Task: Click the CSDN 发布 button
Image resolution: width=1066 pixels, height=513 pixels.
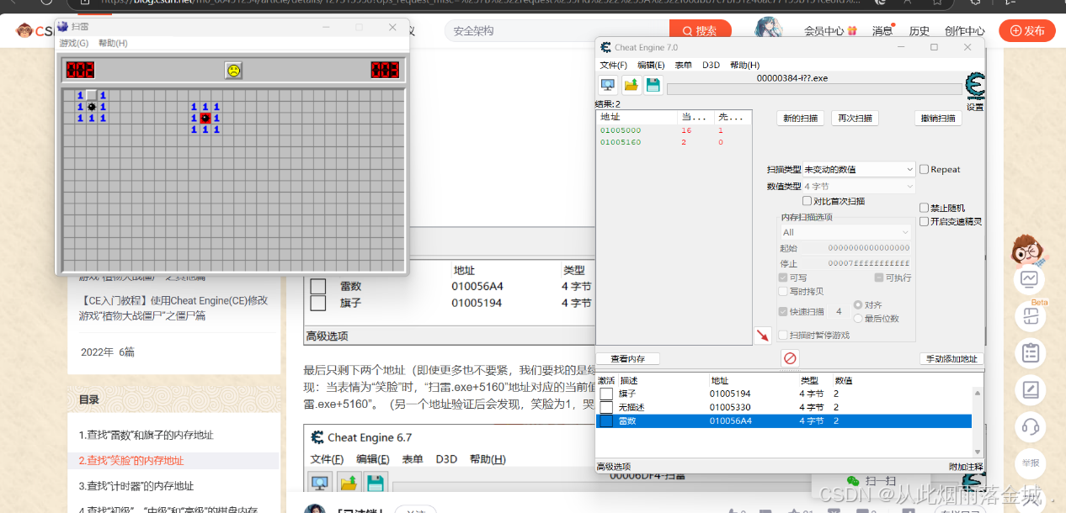Action: tap(1026, 31)
